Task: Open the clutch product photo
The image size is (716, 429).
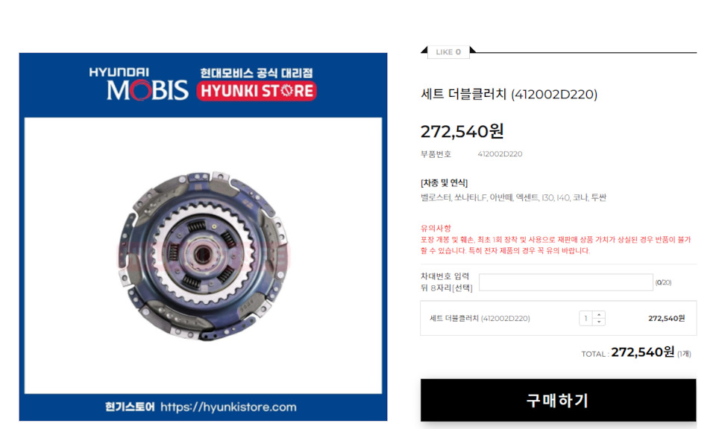Action: 204,255
